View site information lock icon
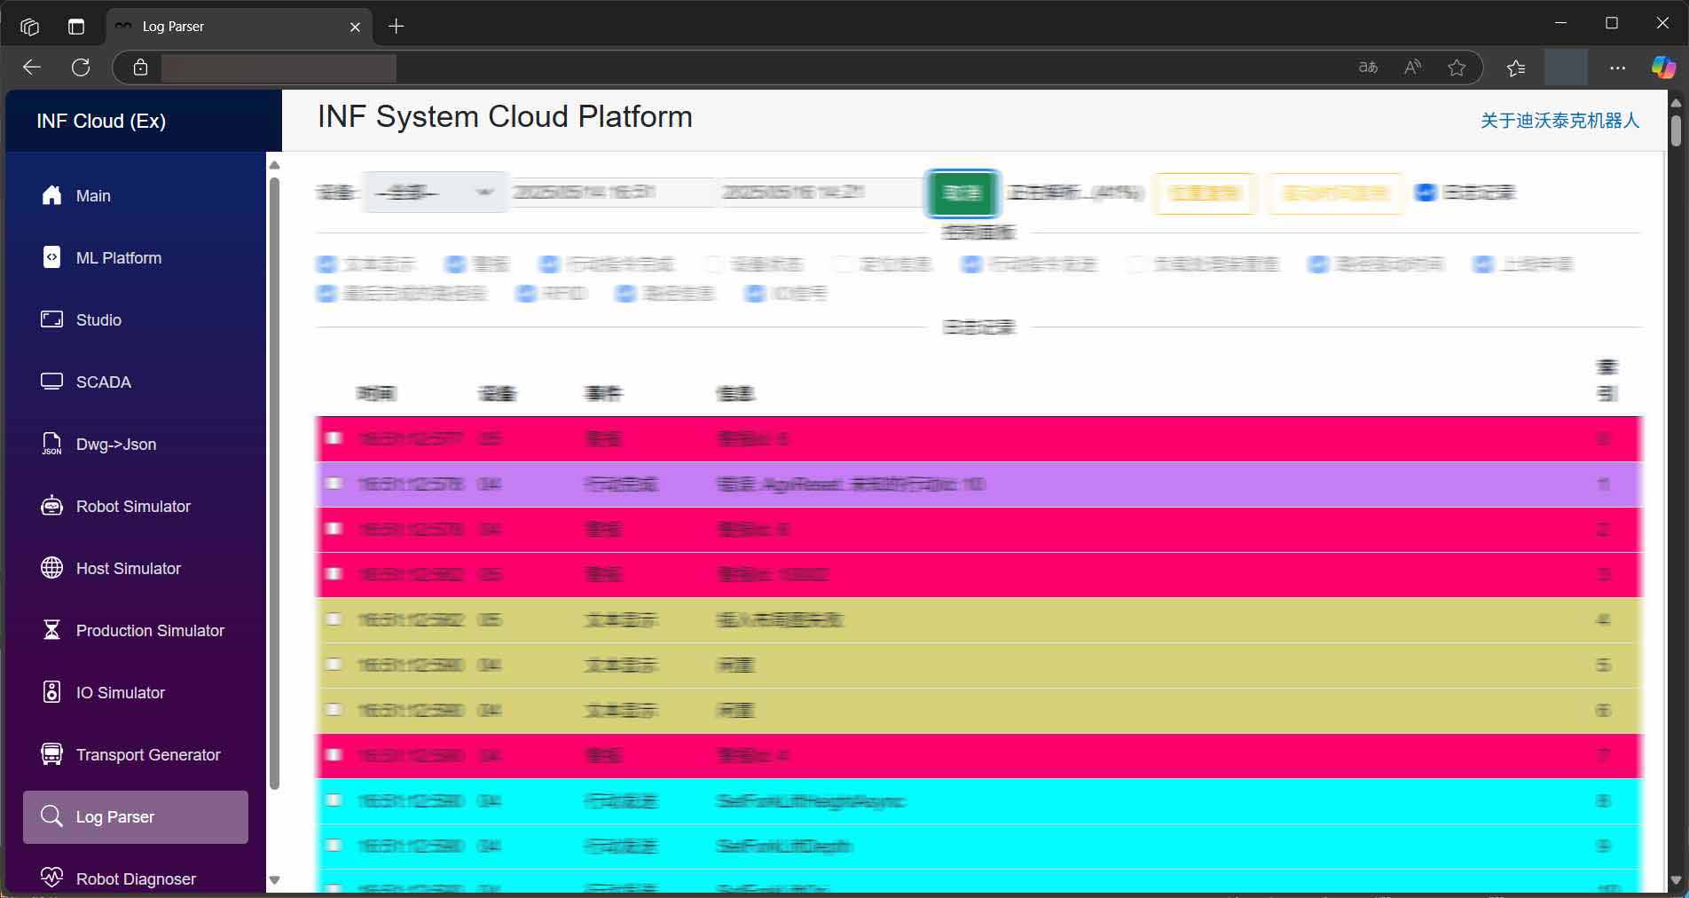Screen dimensions: 1689x898 140,67
